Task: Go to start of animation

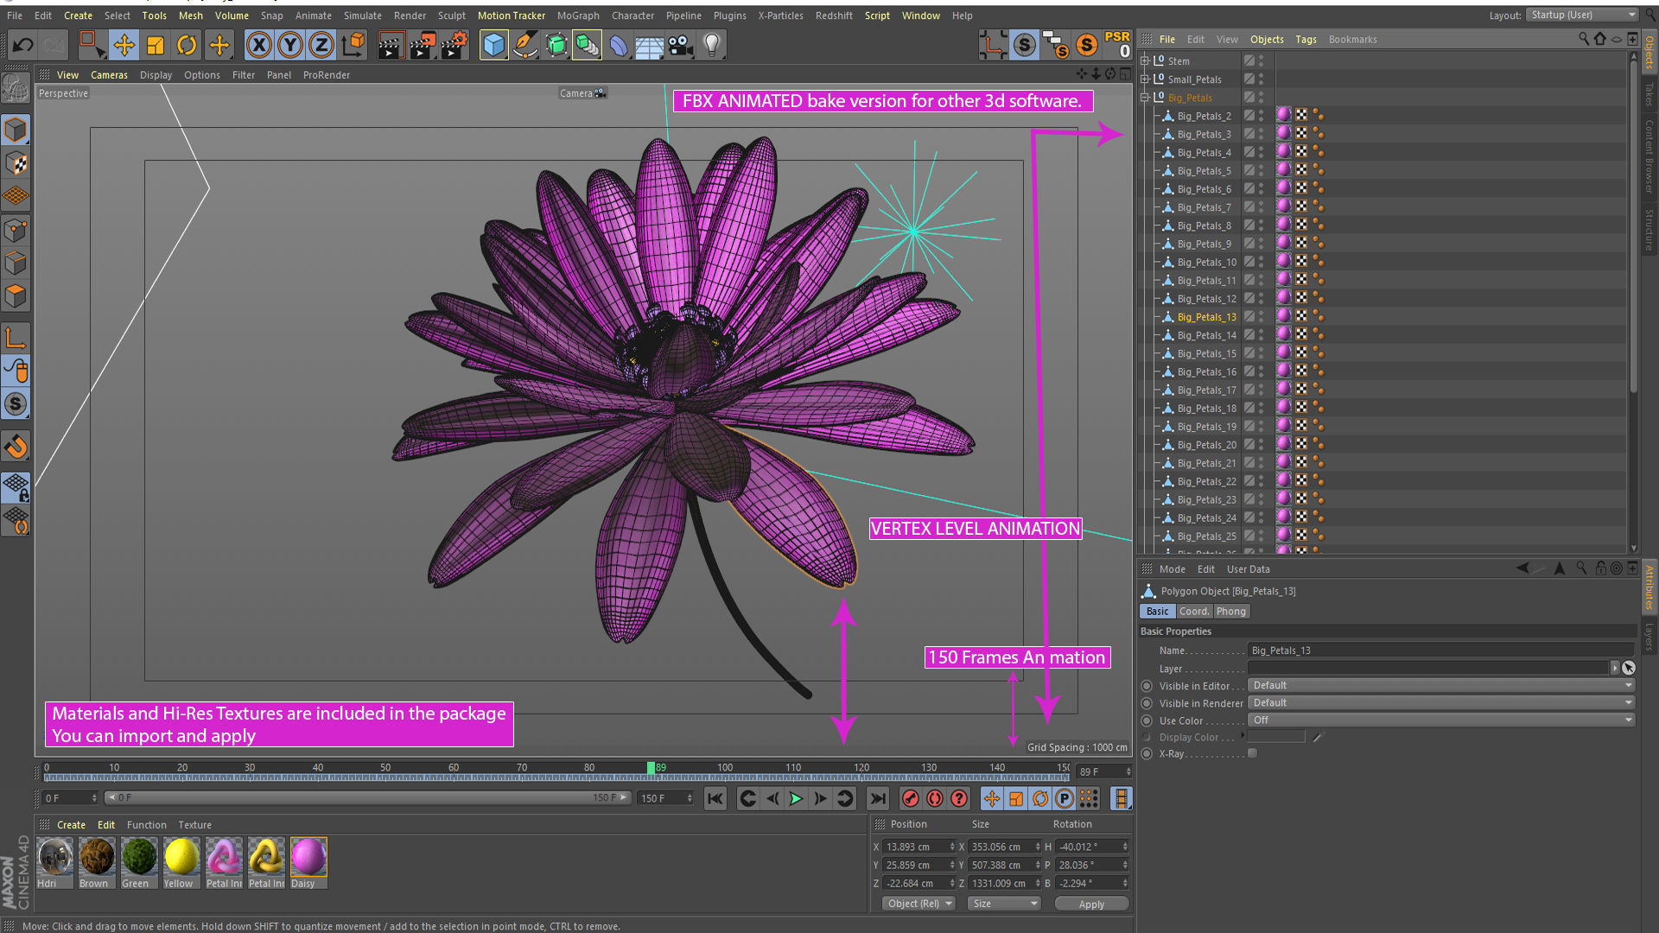Action: [715, 798]
